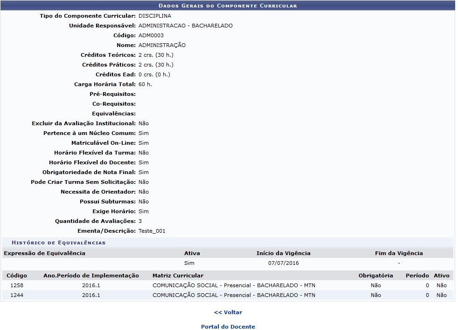Viewport: 458px width, 330px height.
Task: Select the row with code 1258
Action: point(17,285)
